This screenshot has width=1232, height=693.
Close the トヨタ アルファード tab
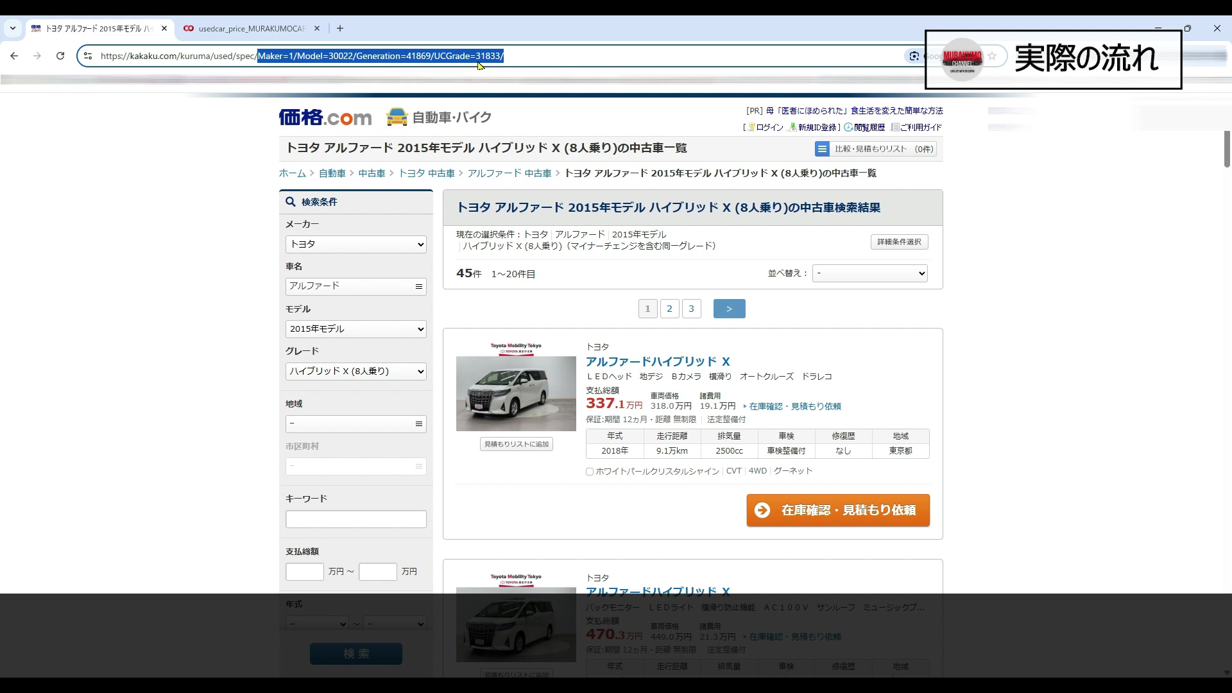(x=164, y=28)
